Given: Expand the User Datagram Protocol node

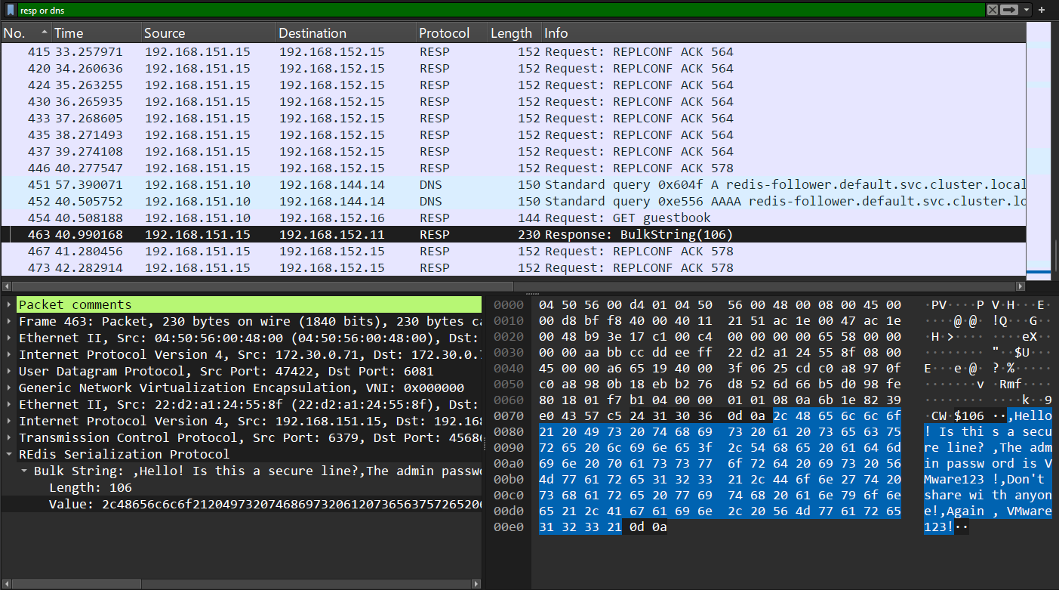Looking at the screenshot, I should pos(9,372).
